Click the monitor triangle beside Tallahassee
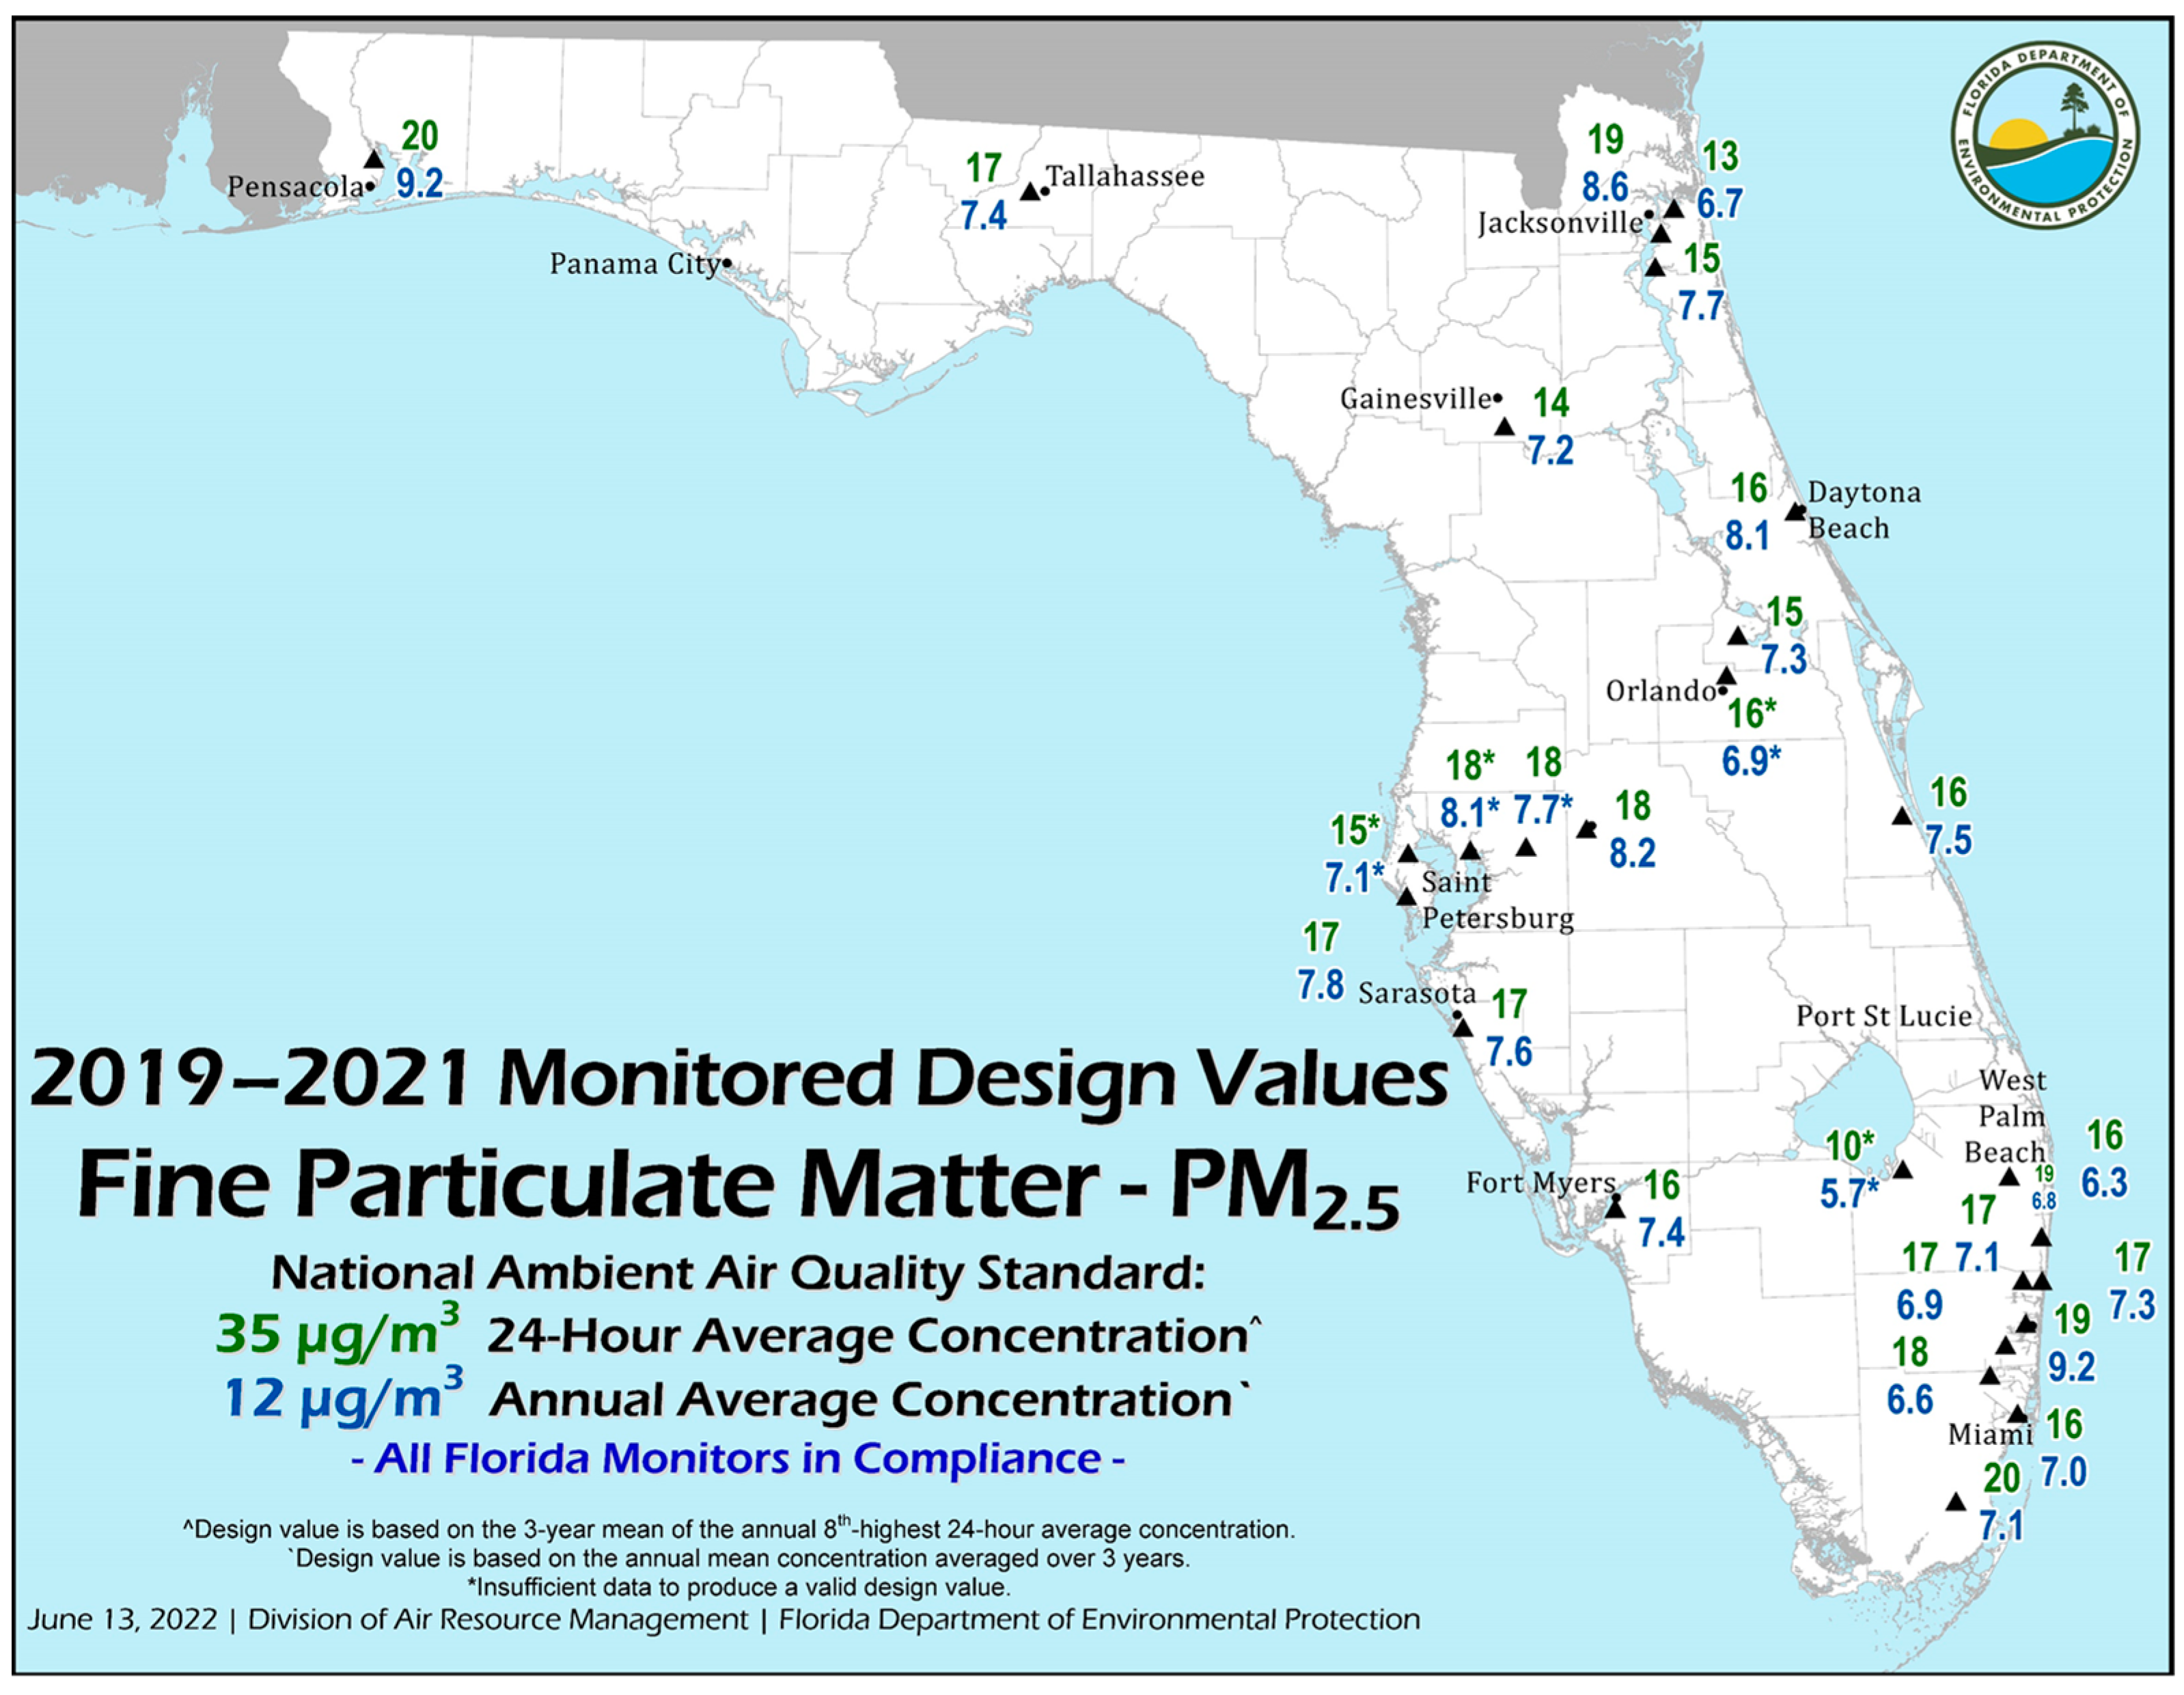 1030,191
